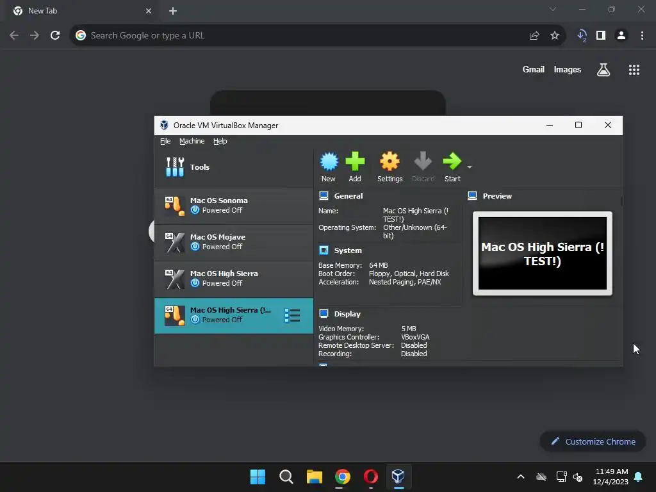Click Customize Chrome button

click(x=593, y=441)
